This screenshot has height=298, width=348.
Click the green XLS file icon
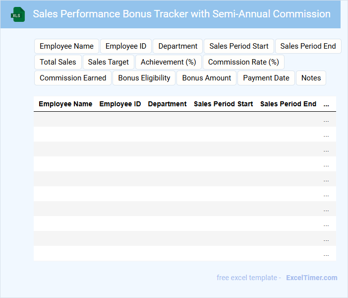(18, 14)
